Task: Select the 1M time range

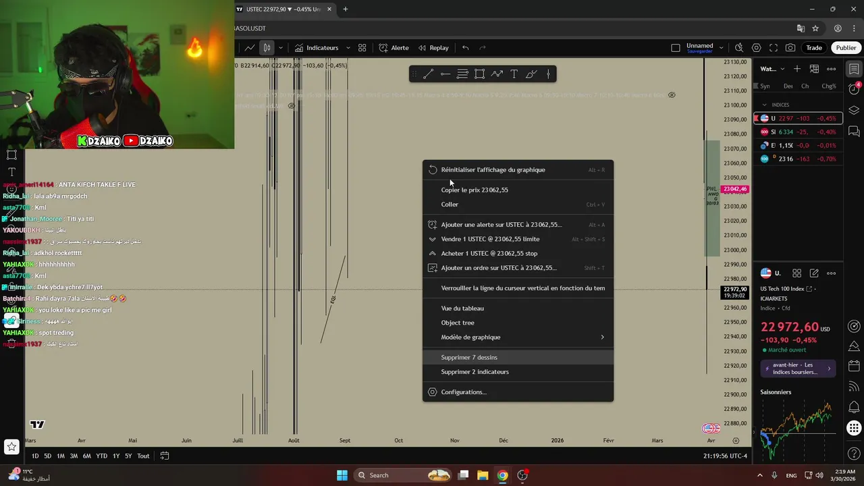Action: click(61, 456)
